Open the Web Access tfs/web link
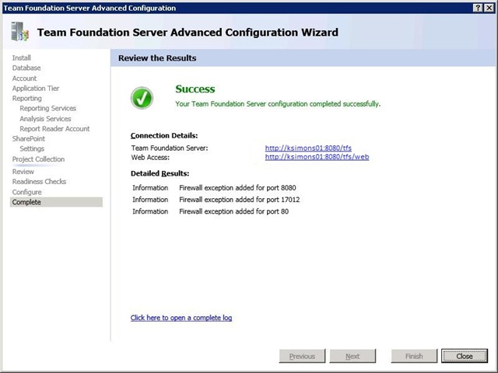The width and height of the screenshot is (498, 373). click(317, 157)
